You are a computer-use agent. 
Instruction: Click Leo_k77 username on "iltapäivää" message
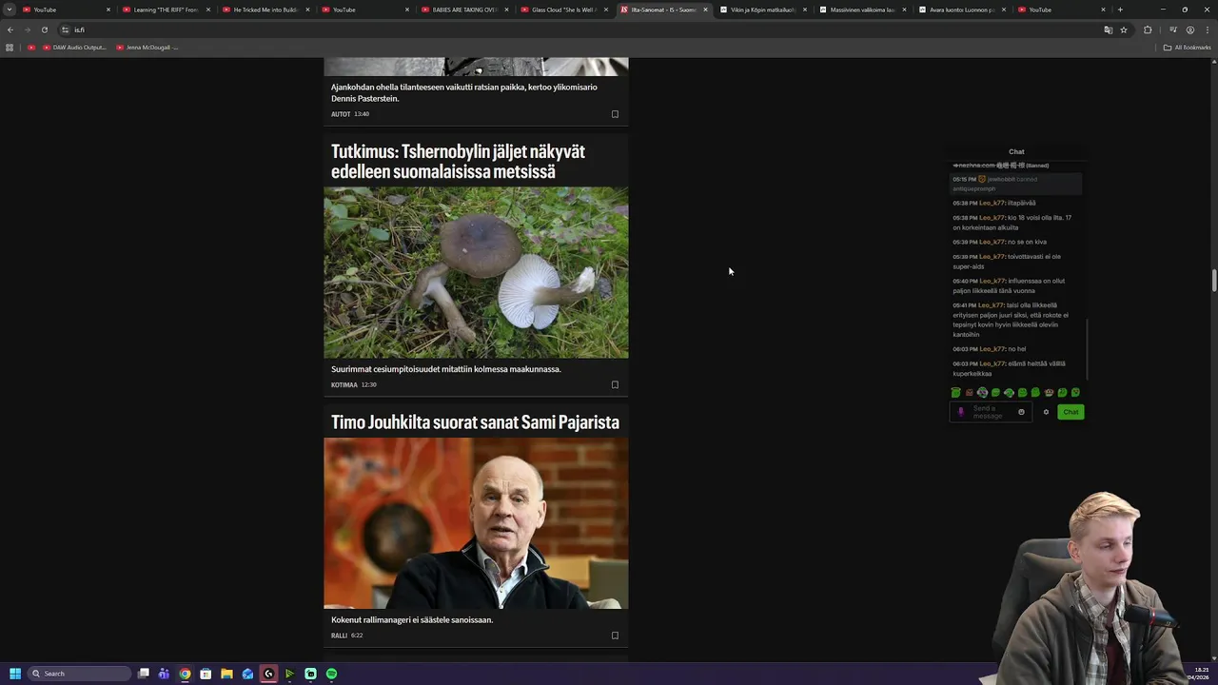click(992, 203)
